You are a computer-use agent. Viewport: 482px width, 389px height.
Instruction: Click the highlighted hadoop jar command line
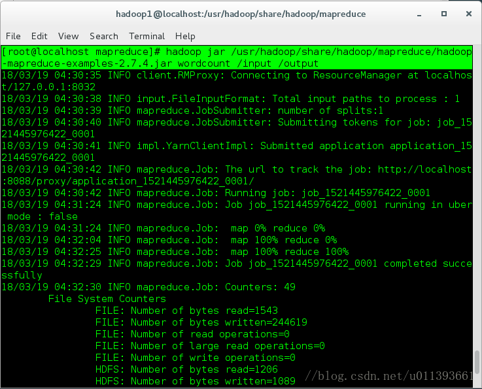pos(237,58)
